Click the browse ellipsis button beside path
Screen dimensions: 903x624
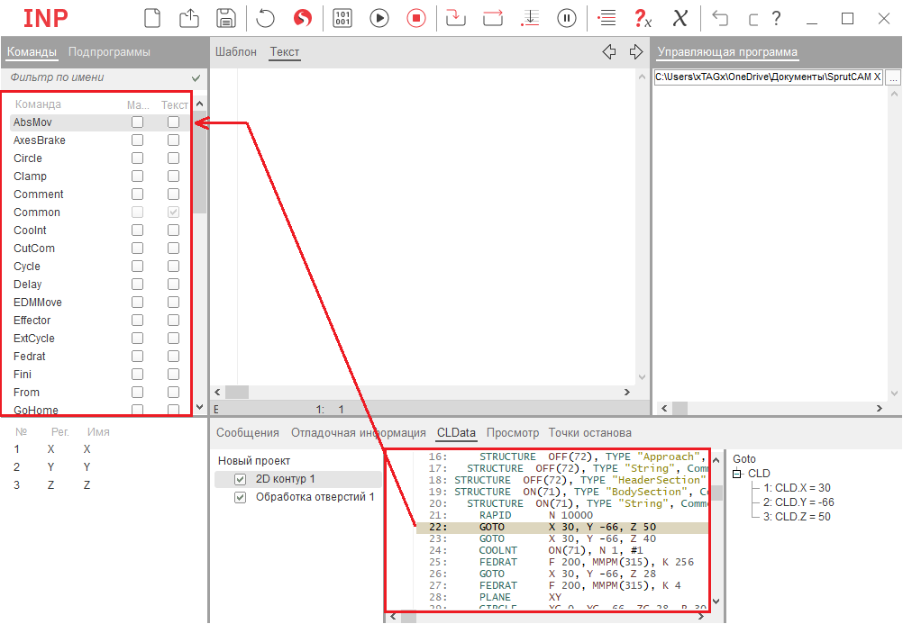(x=892, y=78)
